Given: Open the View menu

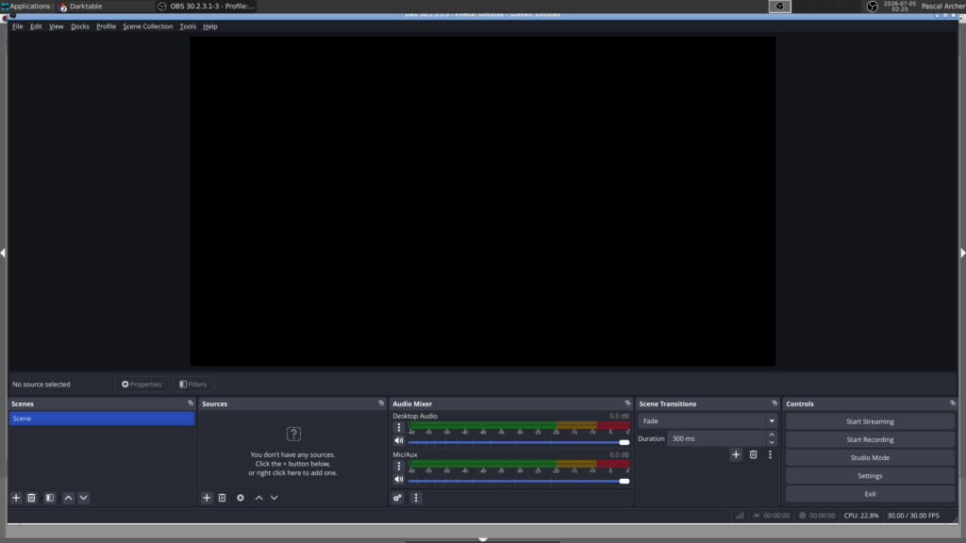Looking at the screenshot, I should point(56,26).
